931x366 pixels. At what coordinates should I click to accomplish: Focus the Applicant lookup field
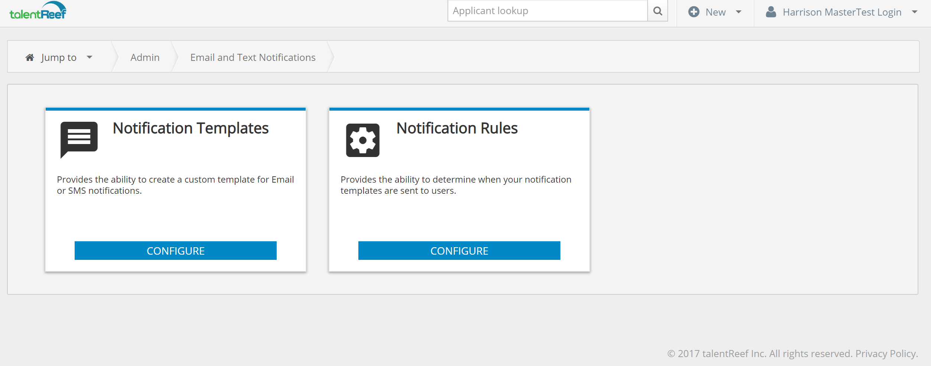(x=547, y=11)
